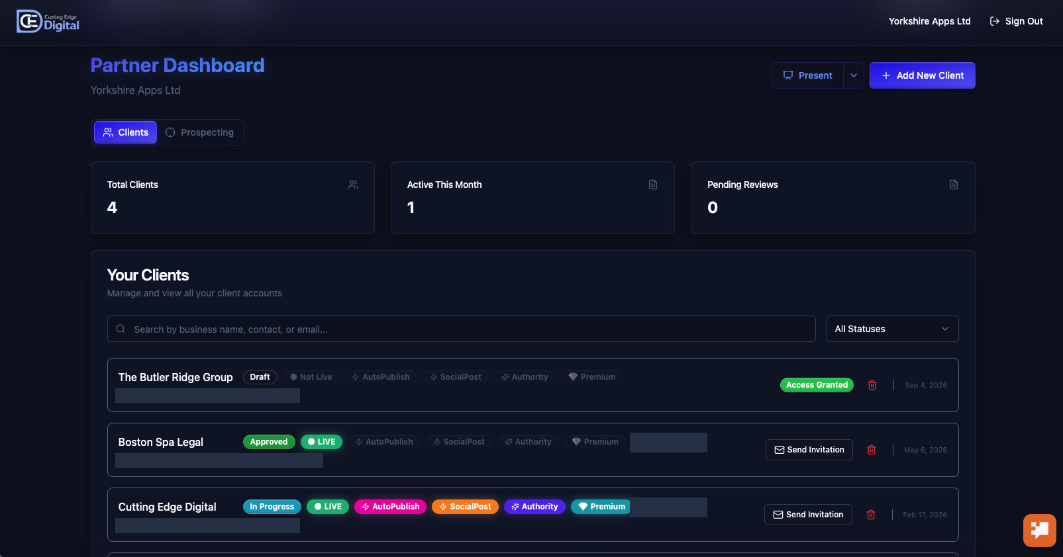Delete Boston Spa Legal with trash icon
1063x557 pixels.
click(x=872, y=450)
